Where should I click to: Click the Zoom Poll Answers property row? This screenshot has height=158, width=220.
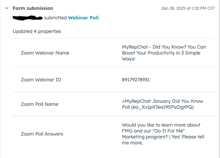click(114, 134)
